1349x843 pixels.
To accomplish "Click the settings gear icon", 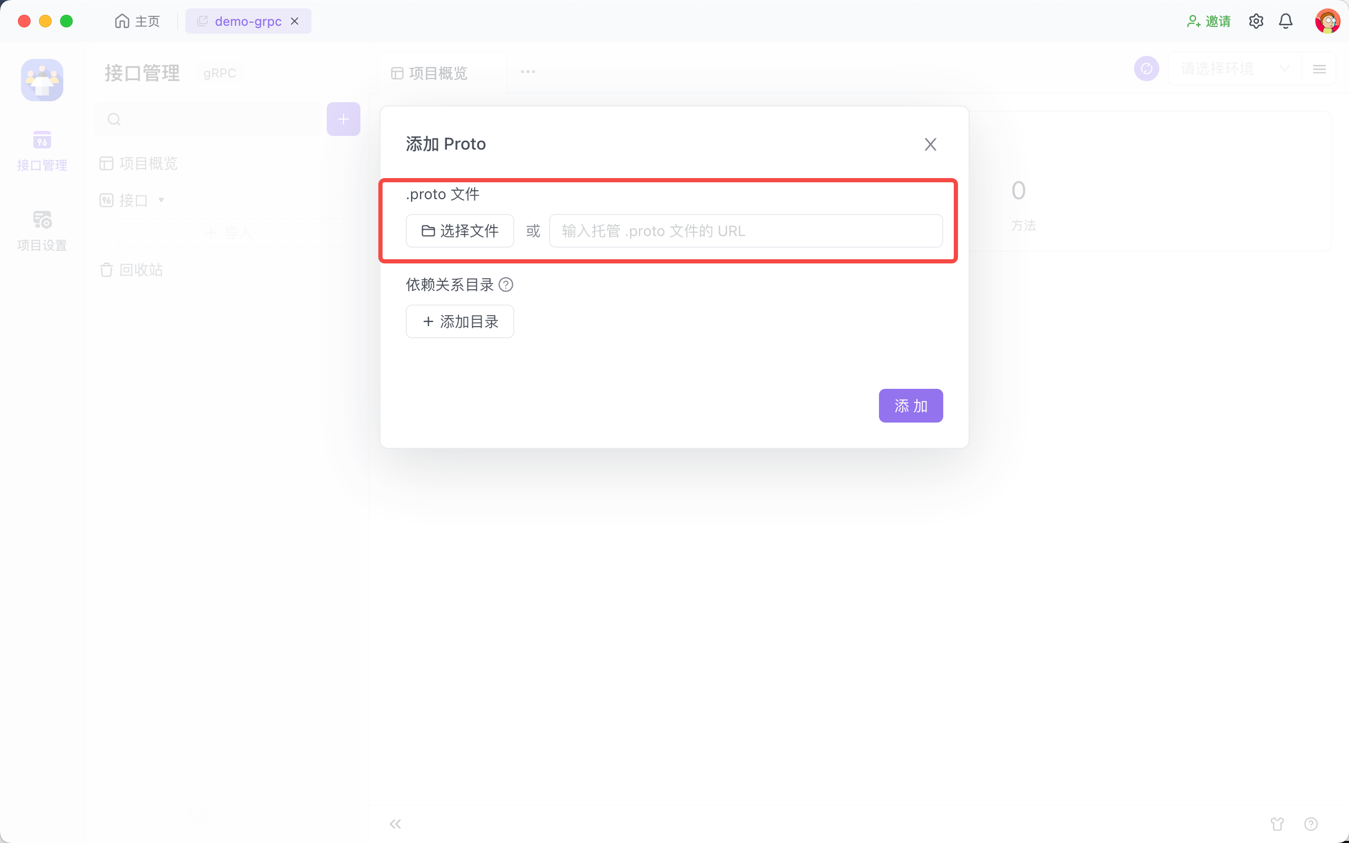I will [x=1255, y=21].
